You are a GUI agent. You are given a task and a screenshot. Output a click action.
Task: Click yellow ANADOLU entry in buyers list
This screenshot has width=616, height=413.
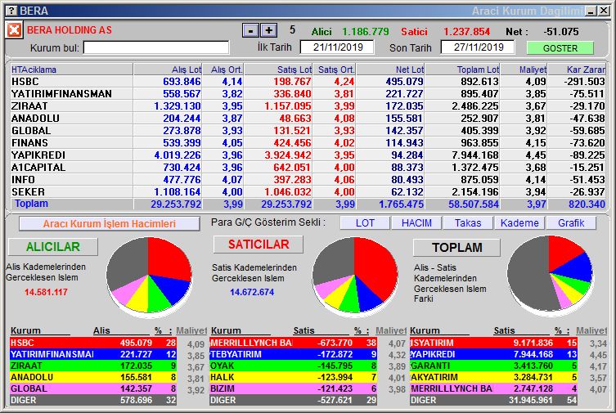[93, 377]
